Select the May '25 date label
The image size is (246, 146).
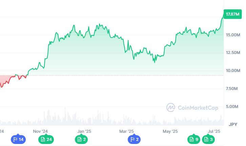tap(170, 131)
